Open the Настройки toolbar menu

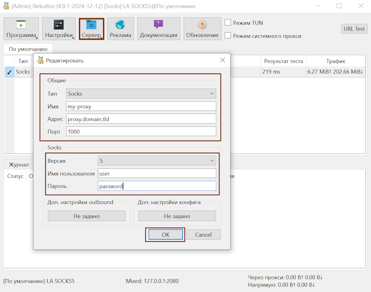click(x=59, y=29)
